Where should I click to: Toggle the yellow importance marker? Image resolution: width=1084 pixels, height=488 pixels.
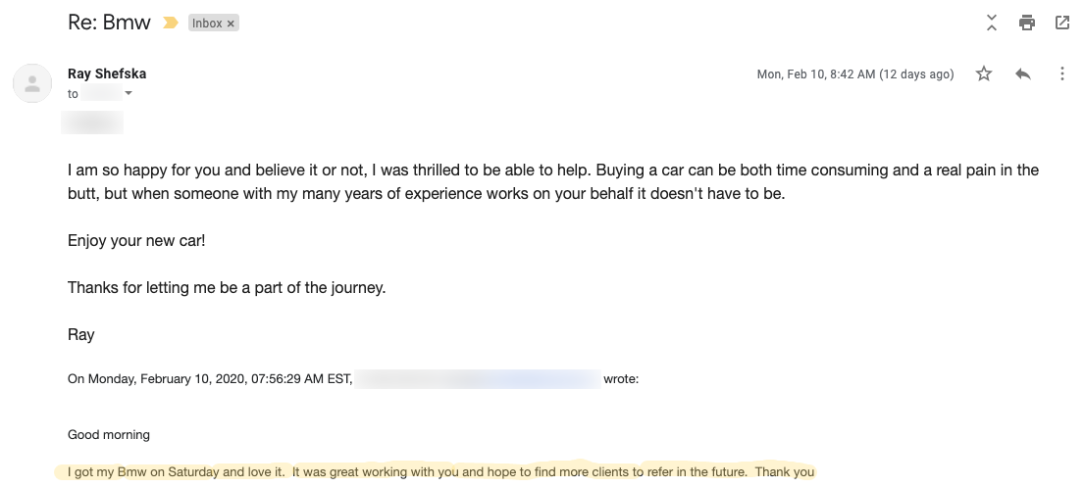coord(171,24)
